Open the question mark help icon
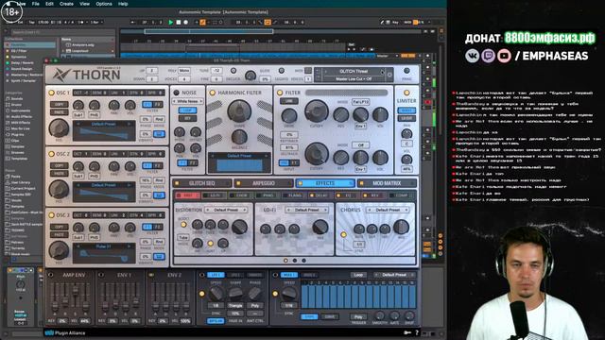This screenshot has height=340, width=605. 417,332
